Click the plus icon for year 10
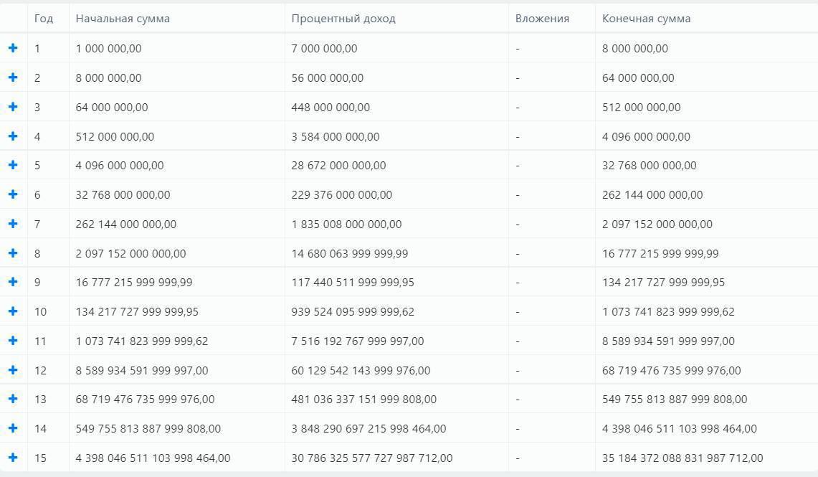Viewport: 818px width, 477px height. [x=13, y=311]
